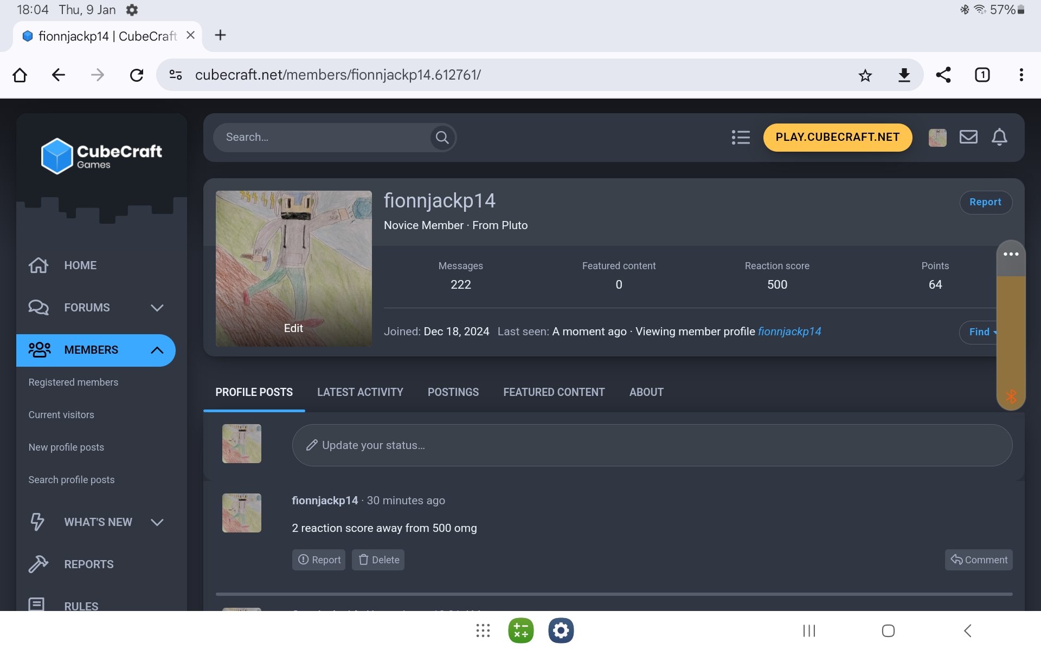1041x650 pixels.
Task: Open the app drawer grid icon
Action: (483, 630)
